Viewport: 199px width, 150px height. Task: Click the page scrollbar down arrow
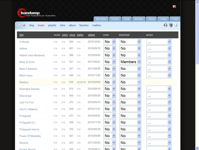click(x=197, y=148)
